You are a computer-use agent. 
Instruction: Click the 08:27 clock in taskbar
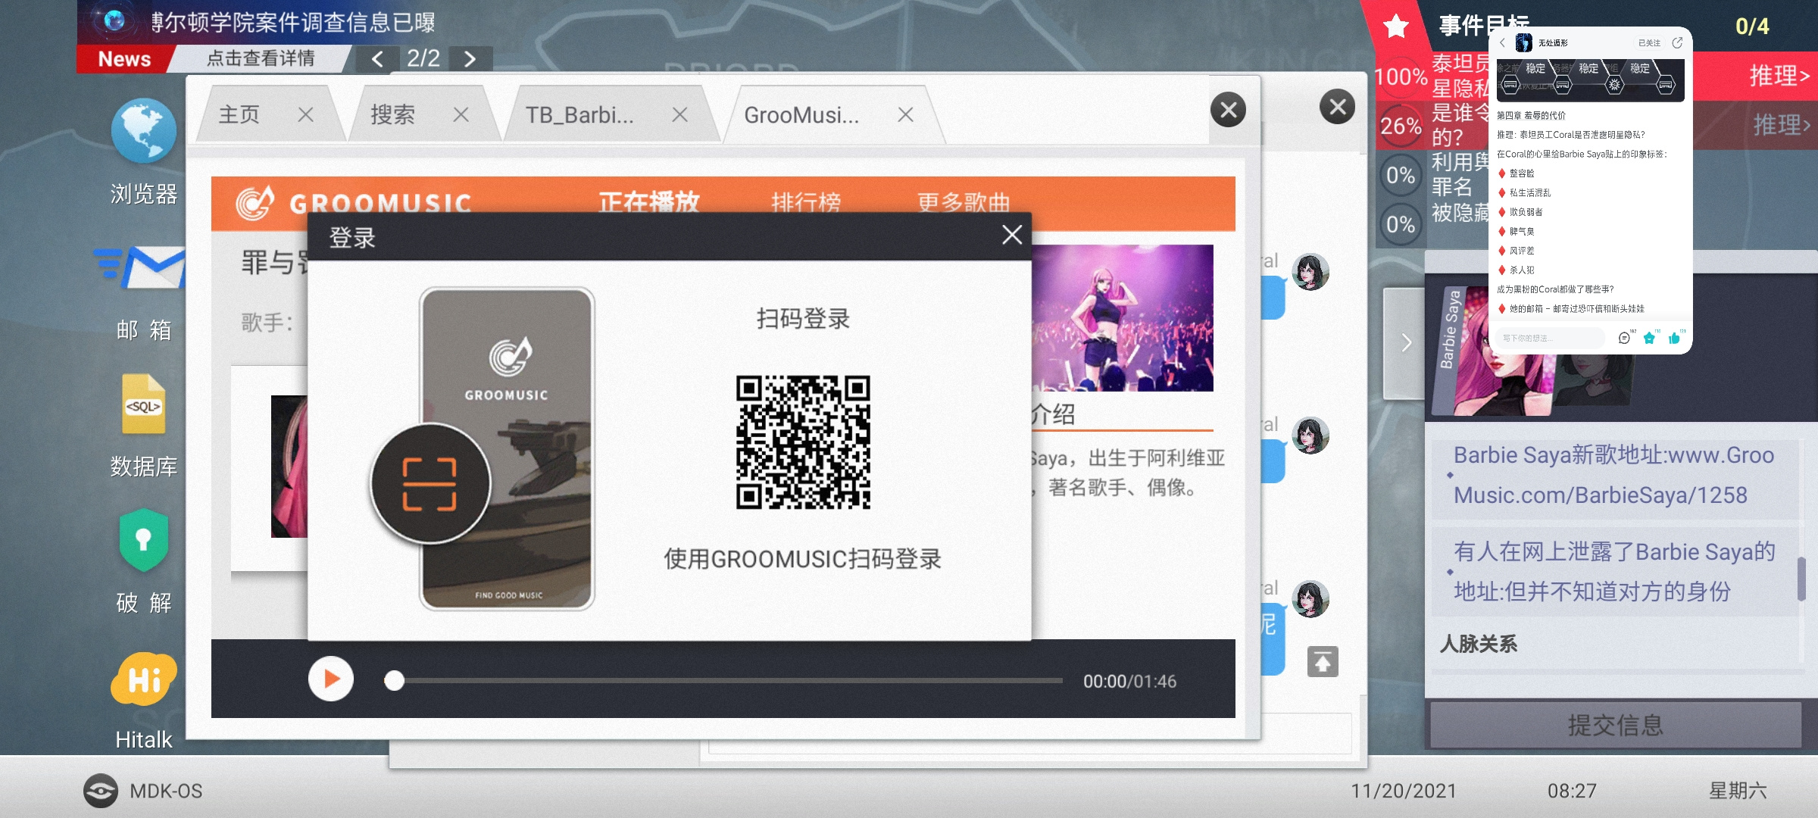pos(1572,791)
